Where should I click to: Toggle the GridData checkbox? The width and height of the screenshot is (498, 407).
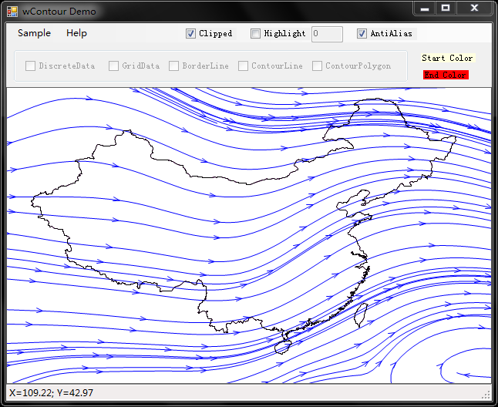[113, 66]
